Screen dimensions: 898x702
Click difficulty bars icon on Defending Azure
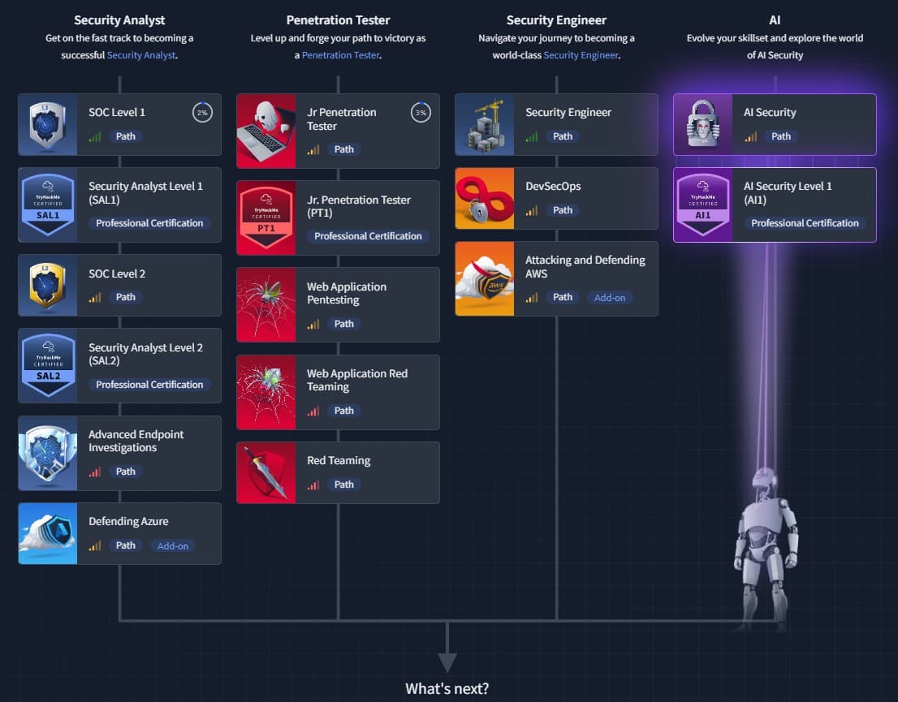coord(95,545)
